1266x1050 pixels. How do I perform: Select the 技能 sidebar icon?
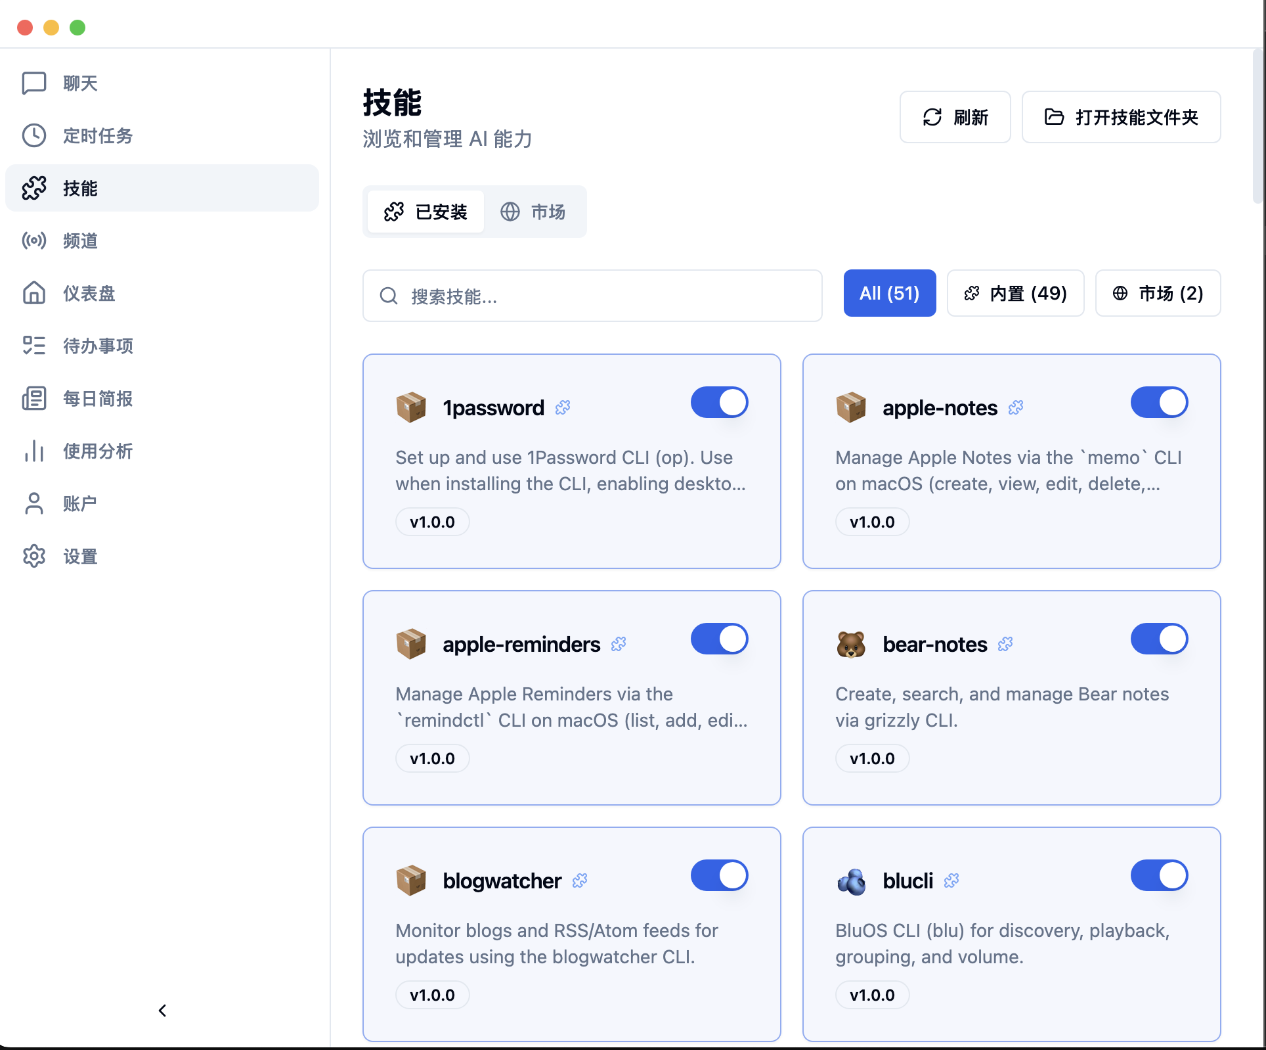click(79, 188)
